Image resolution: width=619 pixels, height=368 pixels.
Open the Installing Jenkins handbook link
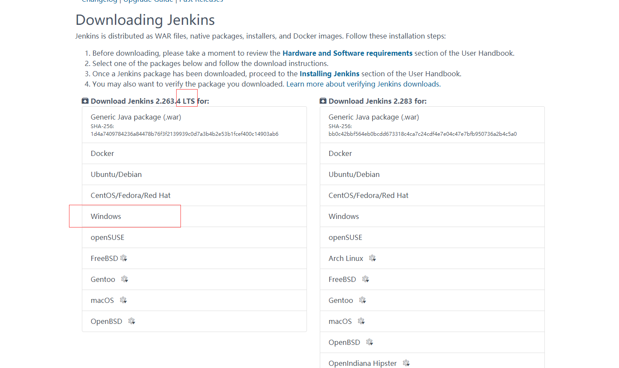tap(329, 74)
